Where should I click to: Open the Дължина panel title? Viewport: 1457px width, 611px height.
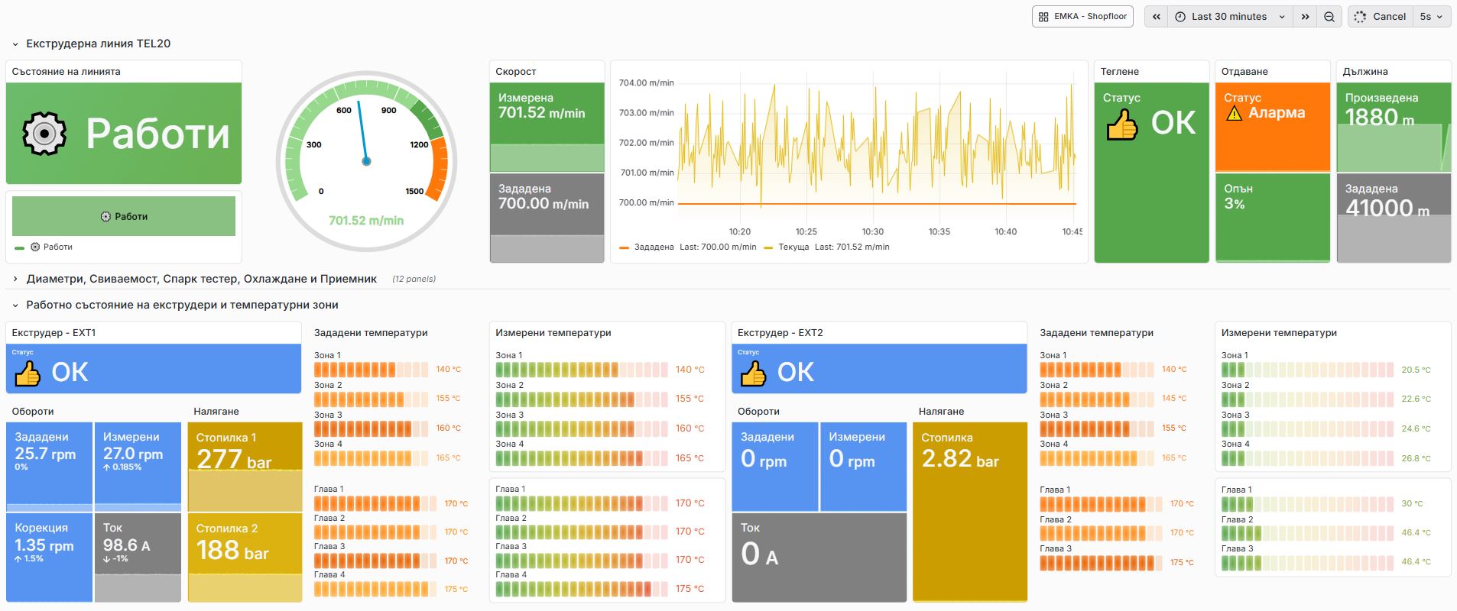tap(1365, 72)
